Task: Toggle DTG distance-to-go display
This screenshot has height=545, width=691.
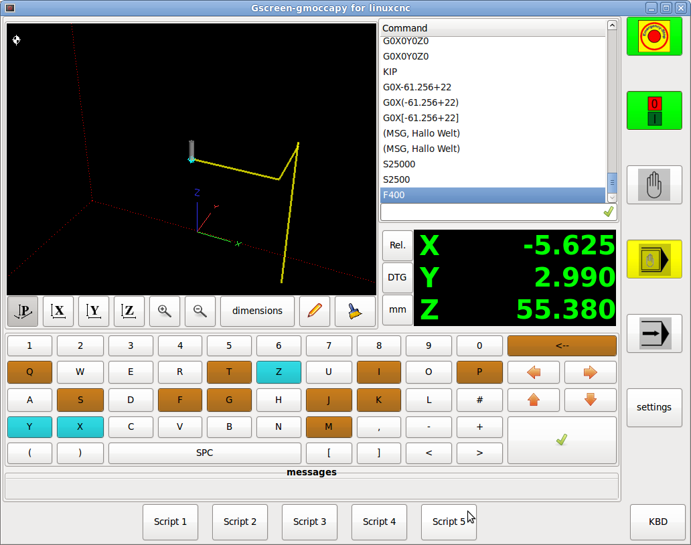Action: [x=398, y=278]
